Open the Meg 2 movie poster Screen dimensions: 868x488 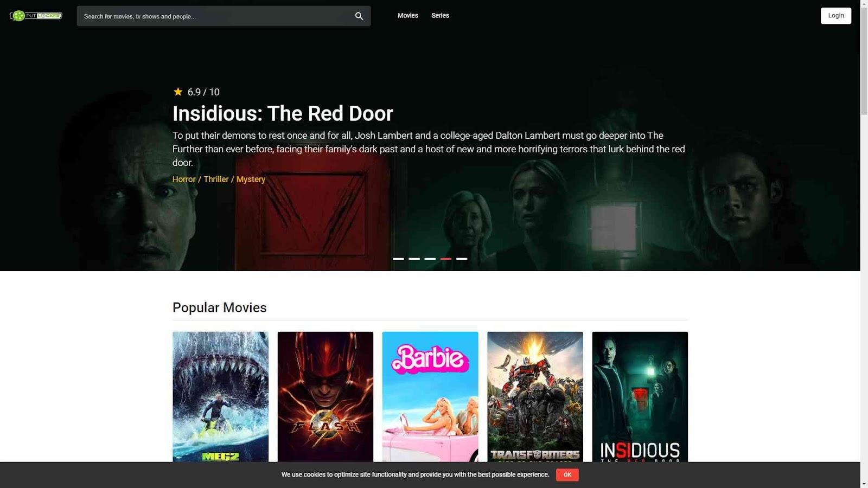point(220,397)
